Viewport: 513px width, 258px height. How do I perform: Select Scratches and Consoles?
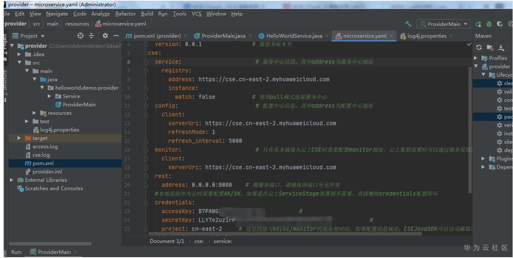(50, 188)
